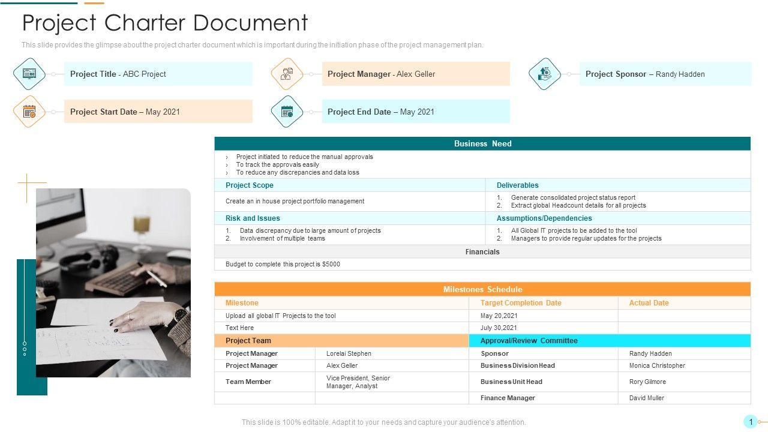This screenshot has width=768, height=432.
Task: Click the Target Completion Date column header
Action: pyautogui.click(x=521, y=303)
